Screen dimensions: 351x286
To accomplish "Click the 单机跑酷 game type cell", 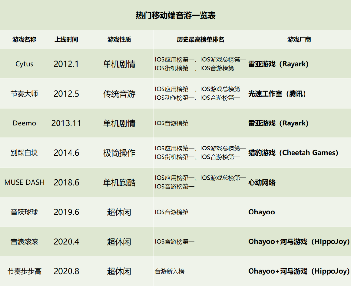I will point(119,183).
